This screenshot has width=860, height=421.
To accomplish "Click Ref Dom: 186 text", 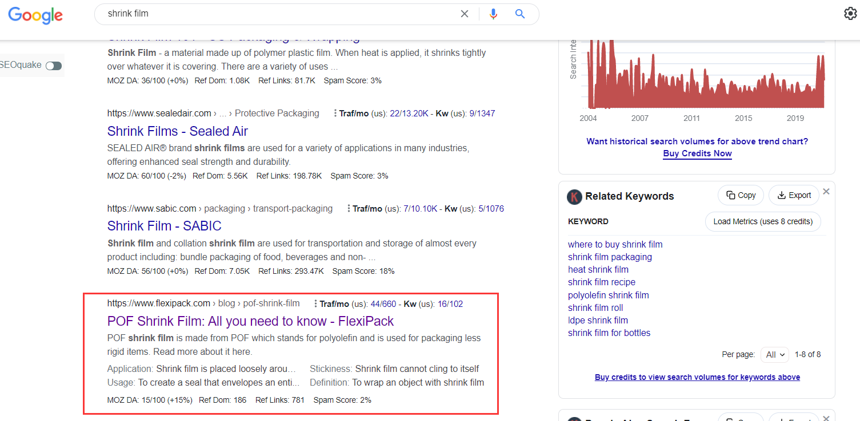I will click(223, 400).
